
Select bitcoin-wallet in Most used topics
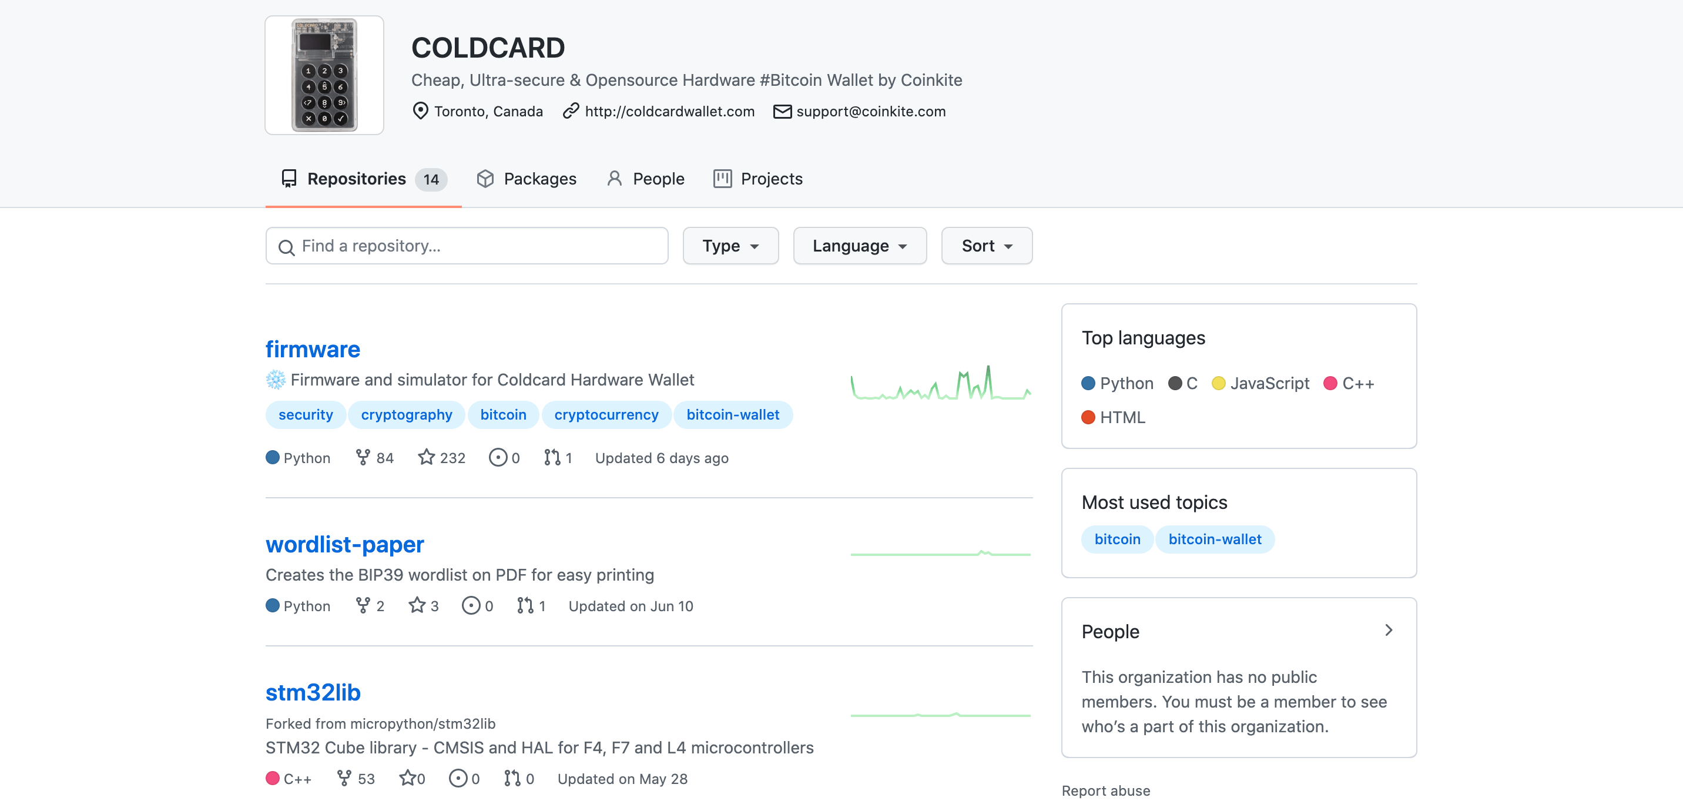(x=1215, y=540)
